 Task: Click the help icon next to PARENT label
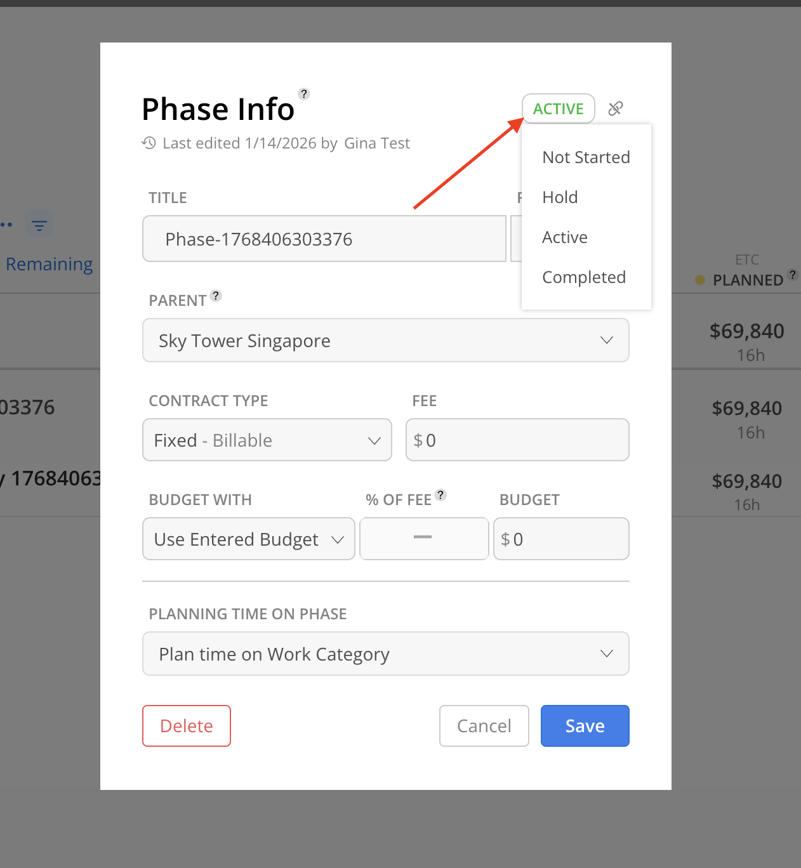coord(216,296)
